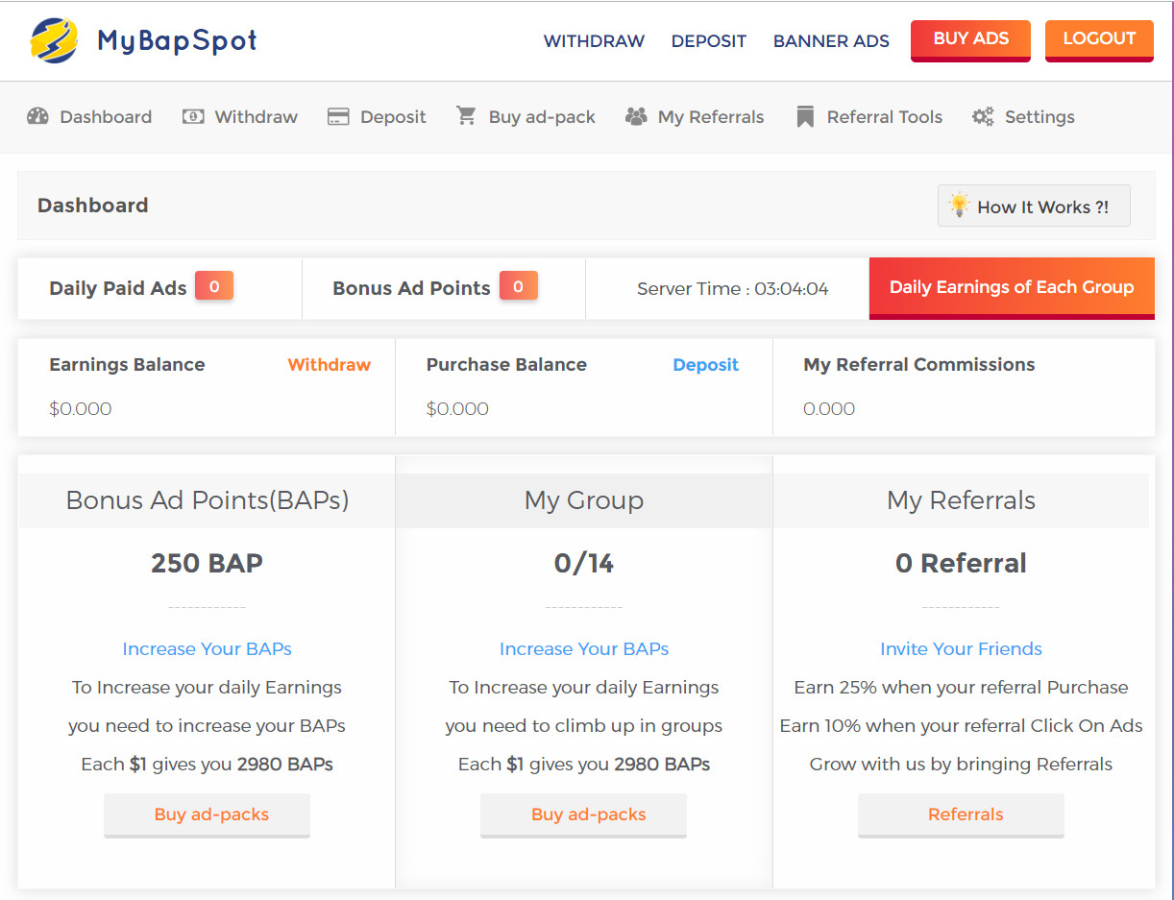Go to DEPOSIT in the top header
Screen dimensions: 1174x900
(709, 41)
